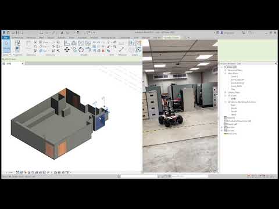Switch to the Manage ribbon tab
279x209 pixels.
[x=146, y=38]
